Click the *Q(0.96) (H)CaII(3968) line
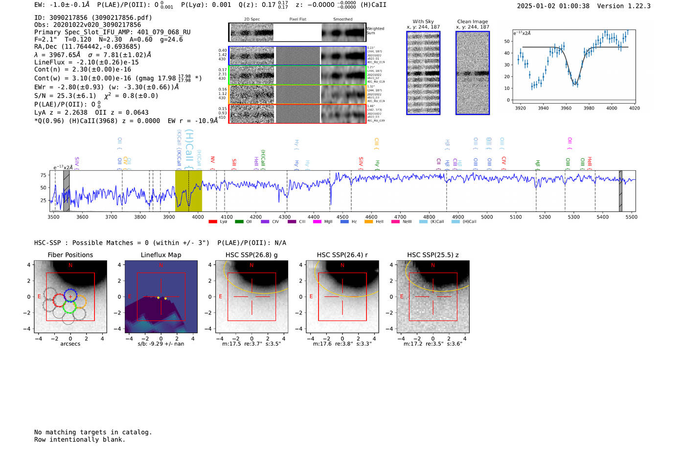The width and height of the screenshot is (685, 466). 126,121
